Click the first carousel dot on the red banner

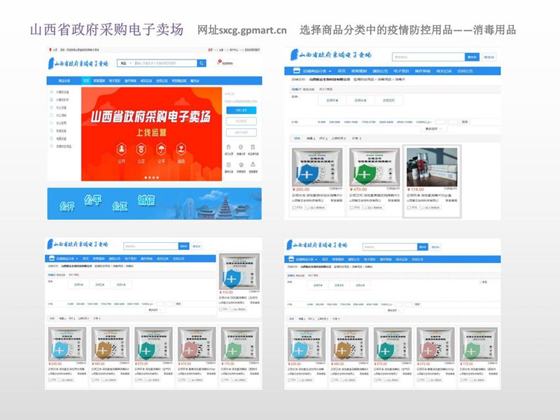tap(145, 177)
